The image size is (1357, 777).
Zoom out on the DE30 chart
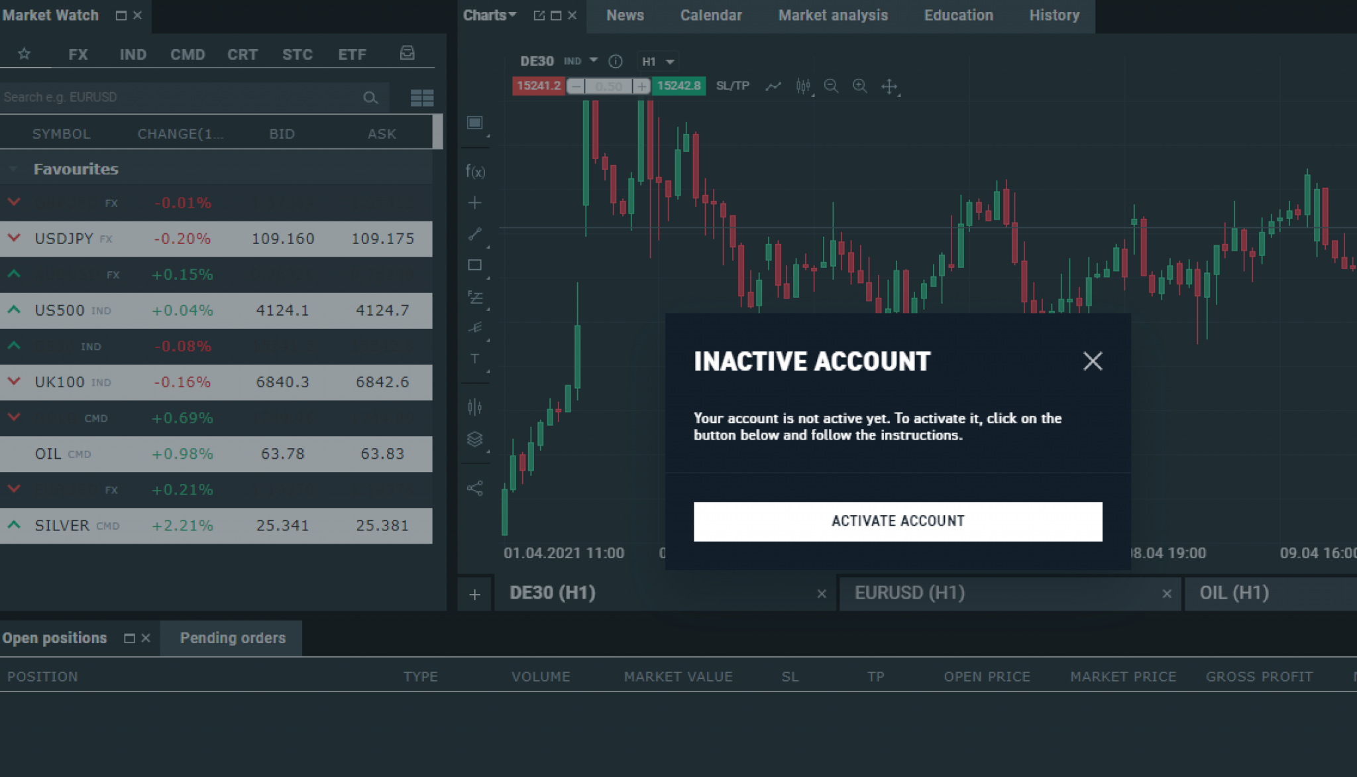pyautogui.click(x=831, y=86)
